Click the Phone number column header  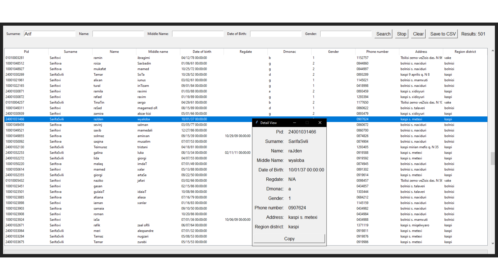(377, 52)
